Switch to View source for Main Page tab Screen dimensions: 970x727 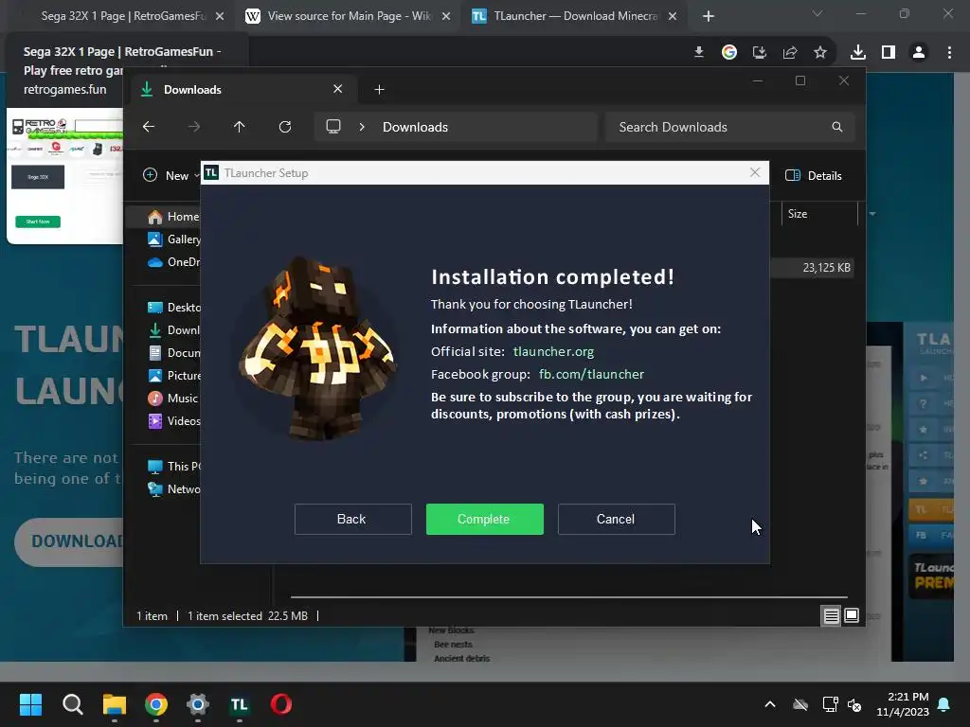pyautogui.click(x=349, y=16)
